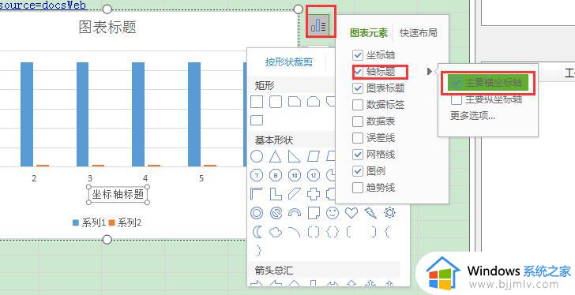575x295 pixels.
Task: Pick the plain rectangle shape
Action: coord(257,102)
